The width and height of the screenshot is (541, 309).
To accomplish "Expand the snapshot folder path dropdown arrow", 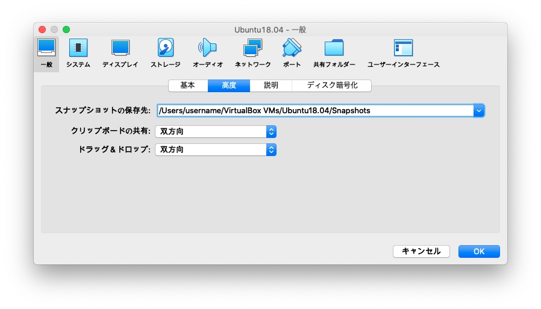I will click(x=478, y=111).
